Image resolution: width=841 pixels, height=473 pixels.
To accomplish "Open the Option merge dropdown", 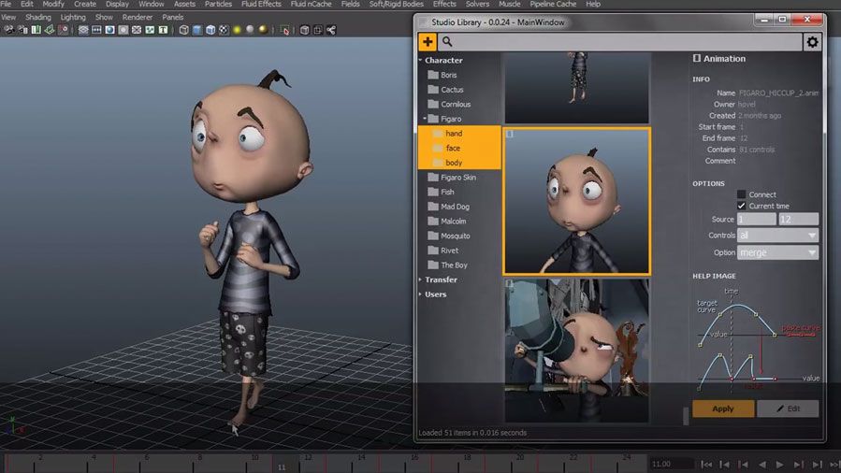I will point(778,252).
